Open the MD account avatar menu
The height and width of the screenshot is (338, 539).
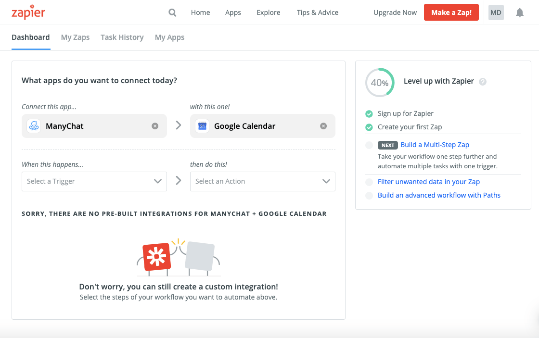496,13
